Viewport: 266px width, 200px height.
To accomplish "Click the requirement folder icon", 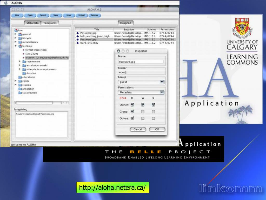I will [24, 61].
